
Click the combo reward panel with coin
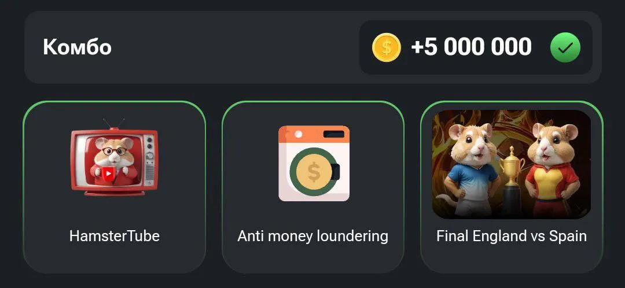[x=476, y=47]
